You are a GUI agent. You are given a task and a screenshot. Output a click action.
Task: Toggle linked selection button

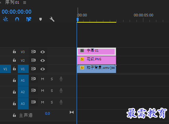point(29,19)
